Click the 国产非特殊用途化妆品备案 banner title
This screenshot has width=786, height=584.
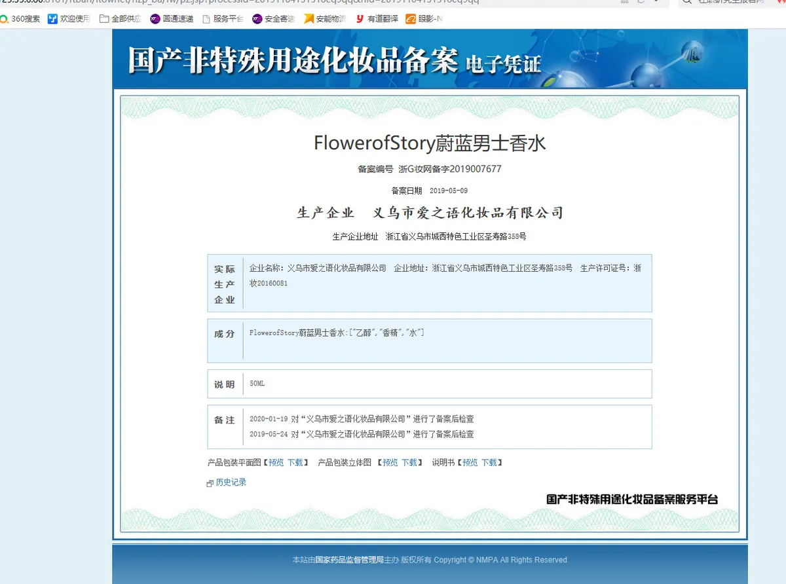tap(293, 60)
